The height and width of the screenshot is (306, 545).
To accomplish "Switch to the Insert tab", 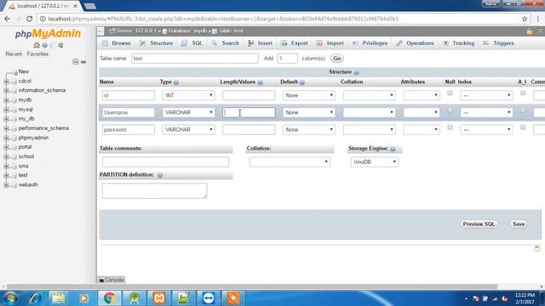I will point(260,43).
